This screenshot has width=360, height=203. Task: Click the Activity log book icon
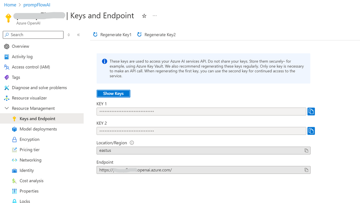click(6, 56)
